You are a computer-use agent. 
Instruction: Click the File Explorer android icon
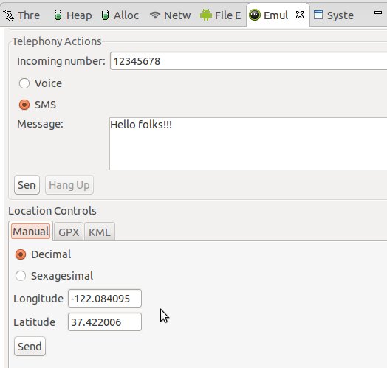(x=206, y=15)
